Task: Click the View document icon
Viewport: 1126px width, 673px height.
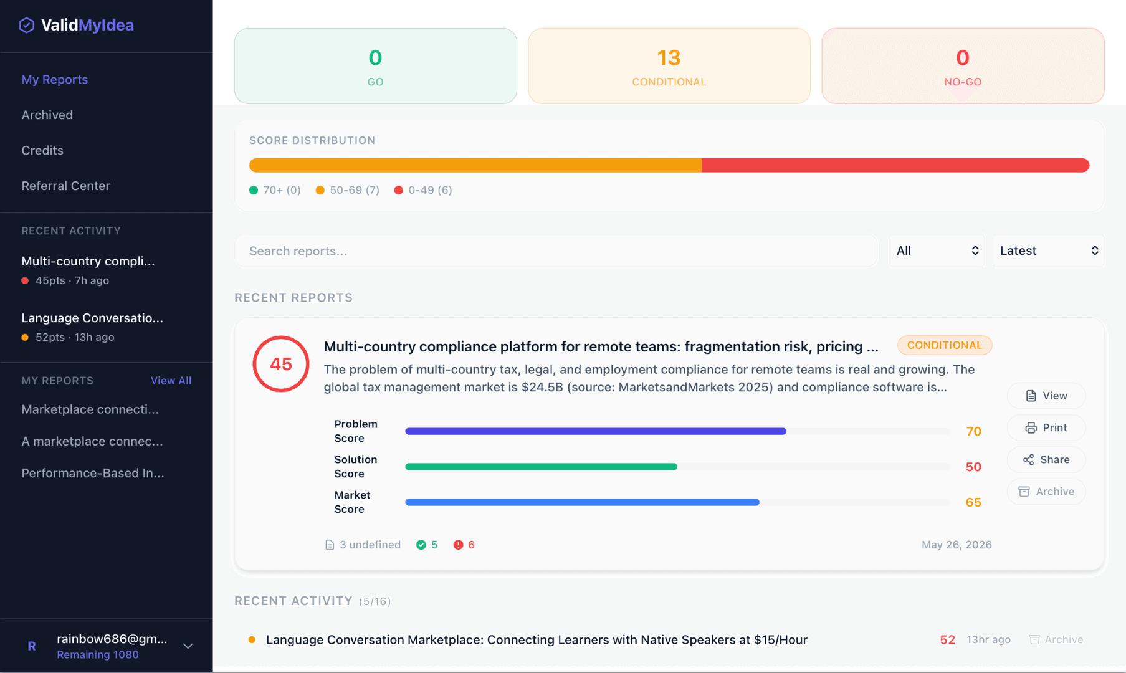Action: click(1031, 396)
